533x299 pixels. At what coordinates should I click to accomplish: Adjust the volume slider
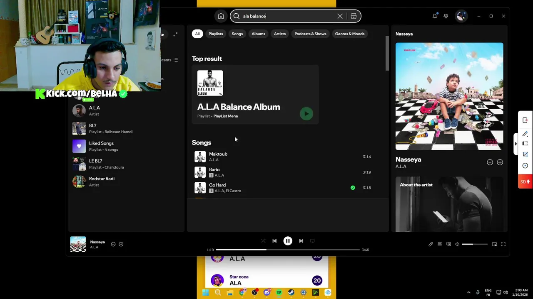[x=474, y=244]
